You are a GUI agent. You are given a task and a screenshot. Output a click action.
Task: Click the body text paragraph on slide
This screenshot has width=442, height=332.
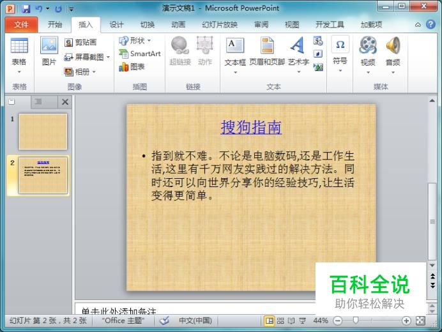[252, 176]
